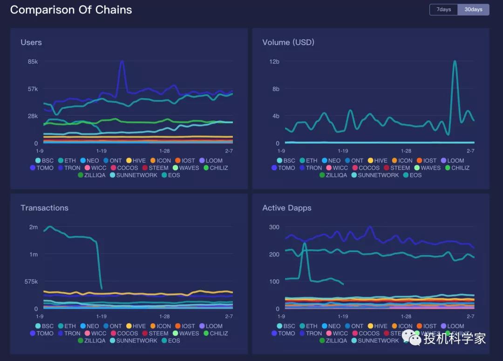The width and height of the screenshot is (503, 361).
Task: Click the Volume (USD) chart title
Action: click(288, 42)
